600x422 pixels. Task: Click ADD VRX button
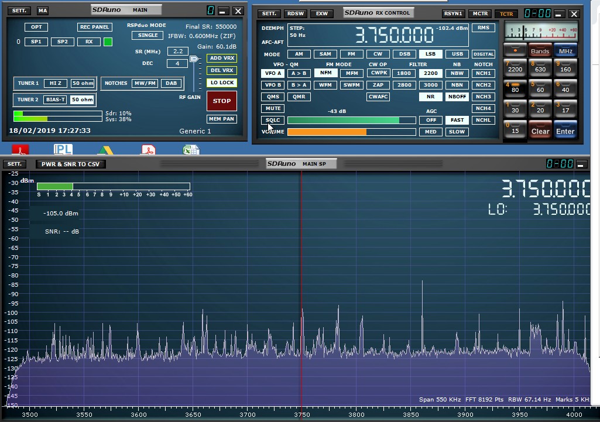click(x=222, y=58)
